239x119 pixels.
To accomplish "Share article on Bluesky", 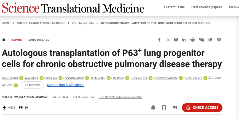I will pyautogui.click(x=176, y=40).
